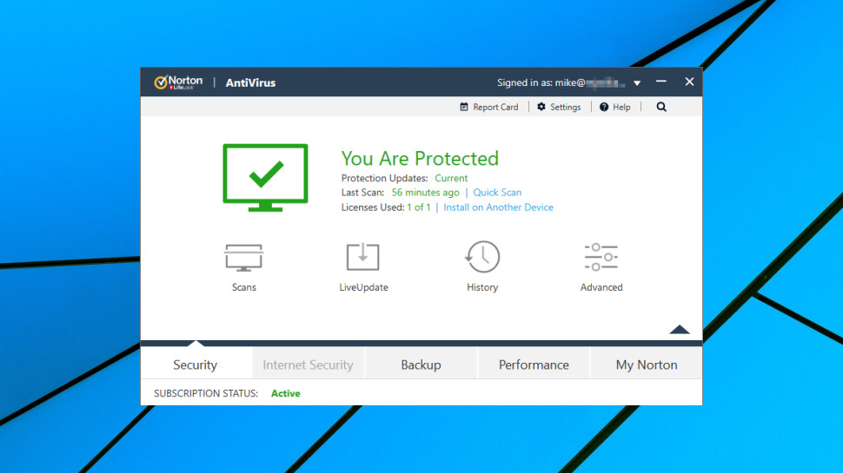Switch to the Security tab
This screenshot has height=473, width=843.
[x=196, y=365]
